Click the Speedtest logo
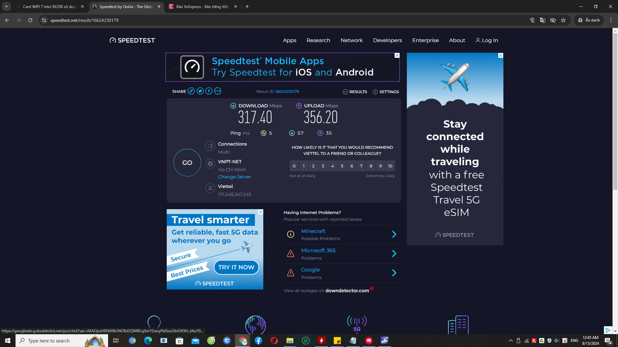This screenshot has height=347, width=618. click(x=132, y=40)
